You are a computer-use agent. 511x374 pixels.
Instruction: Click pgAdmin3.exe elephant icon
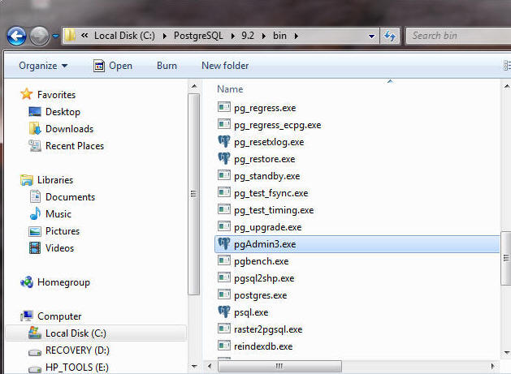click(x=224, y=243)
